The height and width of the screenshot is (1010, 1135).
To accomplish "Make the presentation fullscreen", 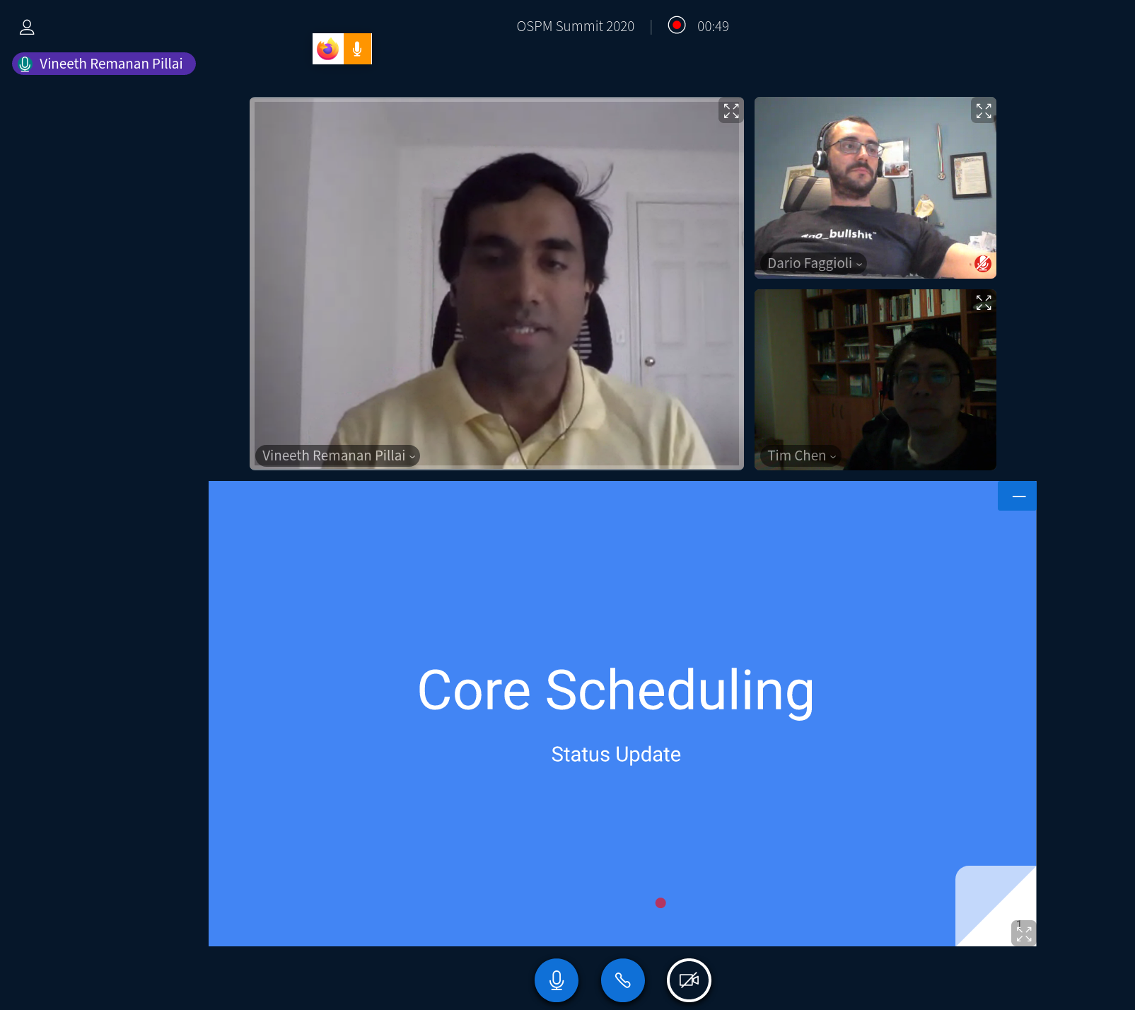I will 1023,934.
